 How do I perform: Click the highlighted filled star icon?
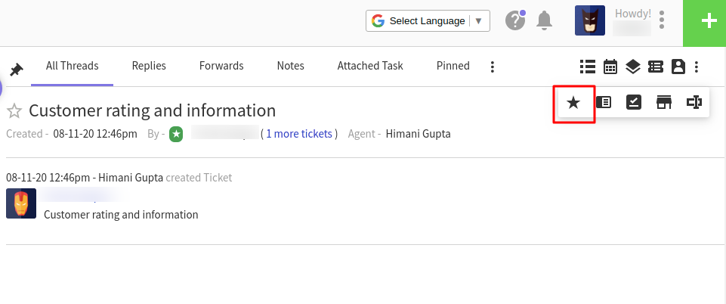[x=573, y=103]
